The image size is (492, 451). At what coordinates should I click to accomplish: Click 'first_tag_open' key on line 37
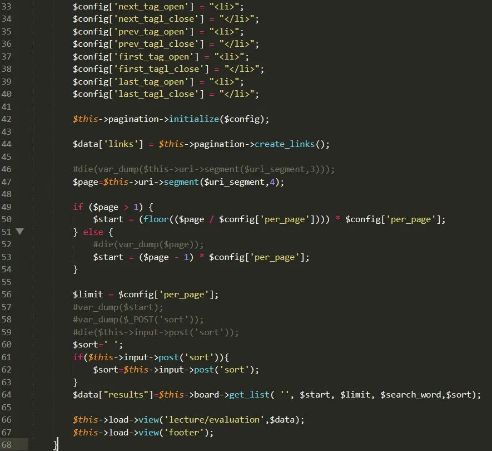click(154, 57)
